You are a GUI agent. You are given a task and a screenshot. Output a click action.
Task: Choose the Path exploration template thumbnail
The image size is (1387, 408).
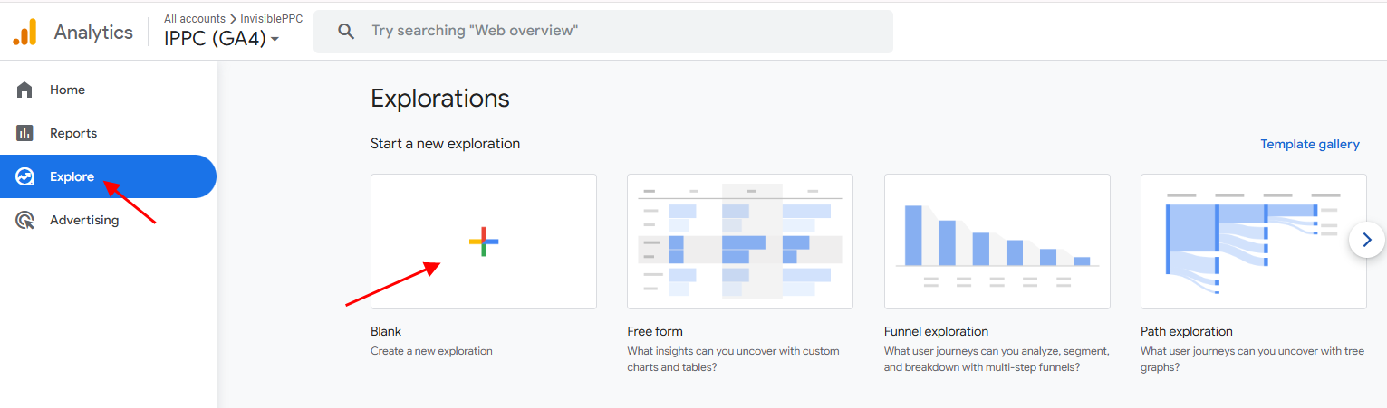pos(1254,242)
